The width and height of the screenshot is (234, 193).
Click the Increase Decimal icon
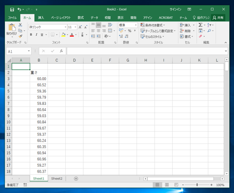pyautogui.click(x=121, y=36)
